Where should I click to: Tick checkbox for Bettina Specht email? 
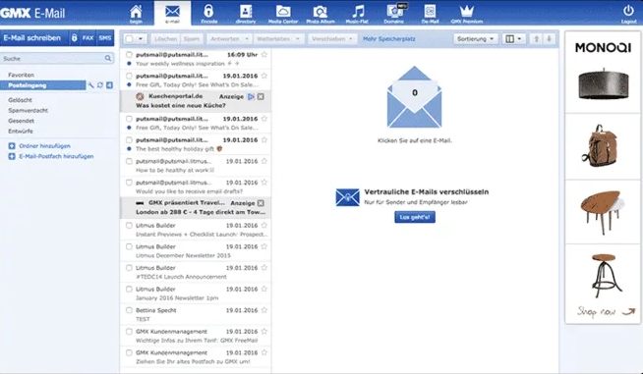click(x=129, y=310)
